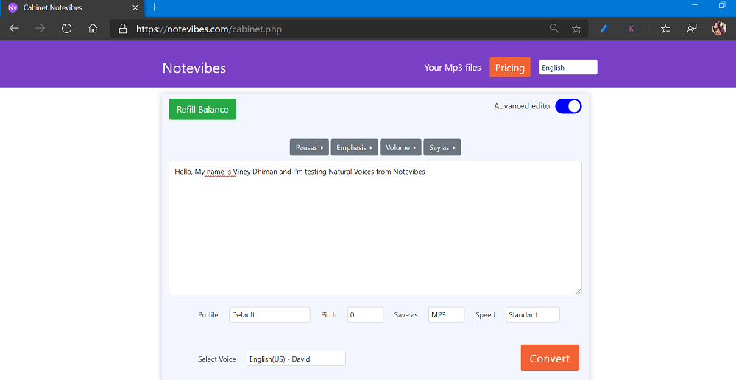Open the Save as MP3 dropdown
Viewport: 736px width, 380px height.
pyautogui.click(x=447, y=314)
